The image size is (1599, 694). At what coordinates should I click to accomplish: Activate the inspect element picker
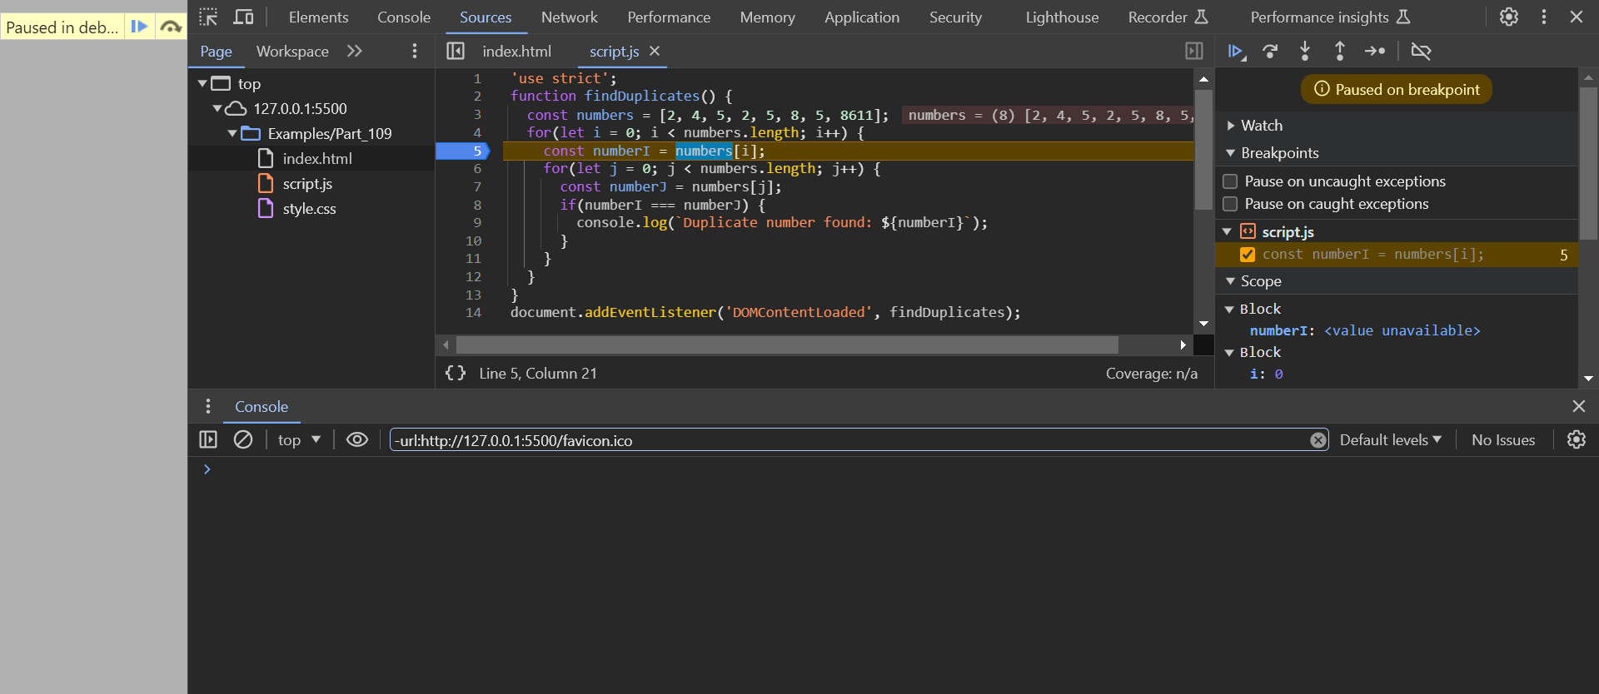(x=208, y=17)
